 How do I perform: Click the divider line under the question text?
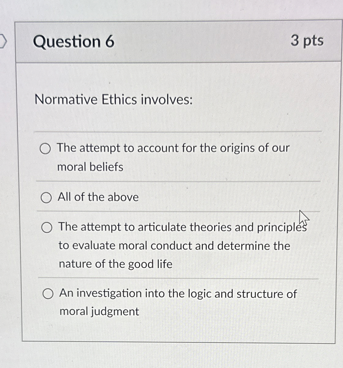pos(177,131)
